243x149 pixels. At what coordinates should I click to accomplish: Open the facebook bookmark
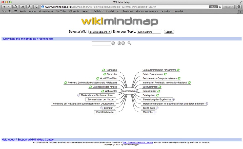[128, 11]
